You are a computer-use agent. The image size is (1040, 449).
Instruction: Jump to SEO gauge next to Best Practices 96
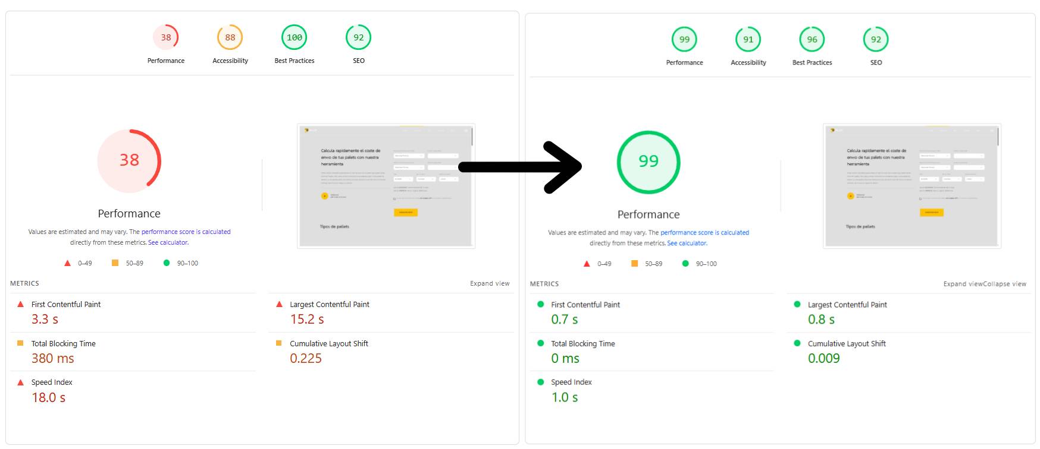click(876, 39)
